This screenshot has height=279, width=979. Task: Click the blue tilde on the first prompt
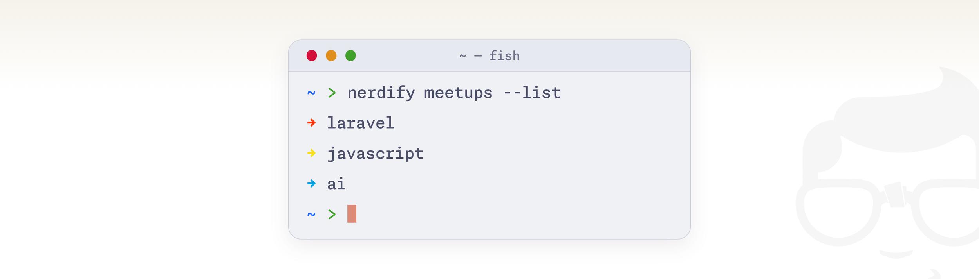311,93
